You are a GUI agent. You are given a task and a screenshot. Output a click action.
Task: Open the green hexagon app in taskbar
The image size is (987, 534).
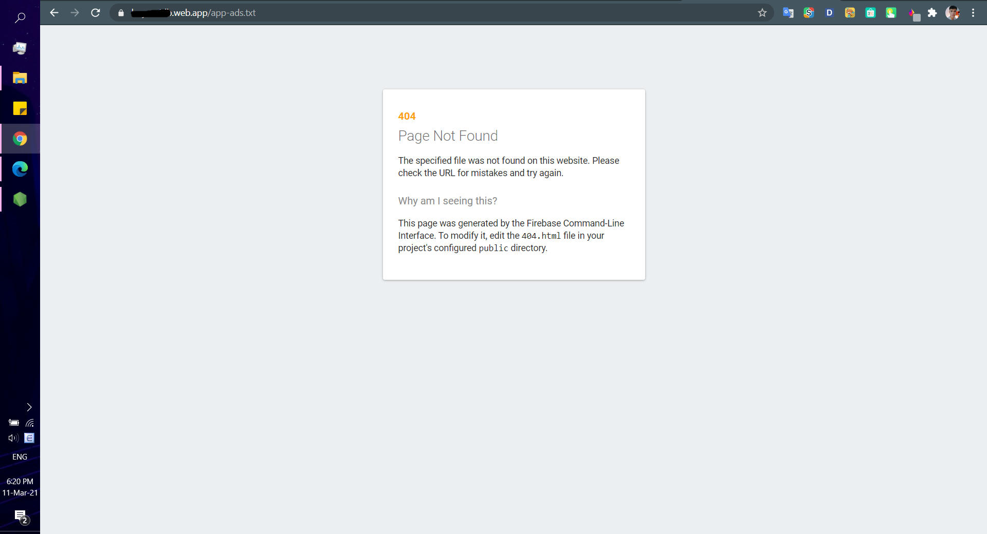[x=20, y=199]
